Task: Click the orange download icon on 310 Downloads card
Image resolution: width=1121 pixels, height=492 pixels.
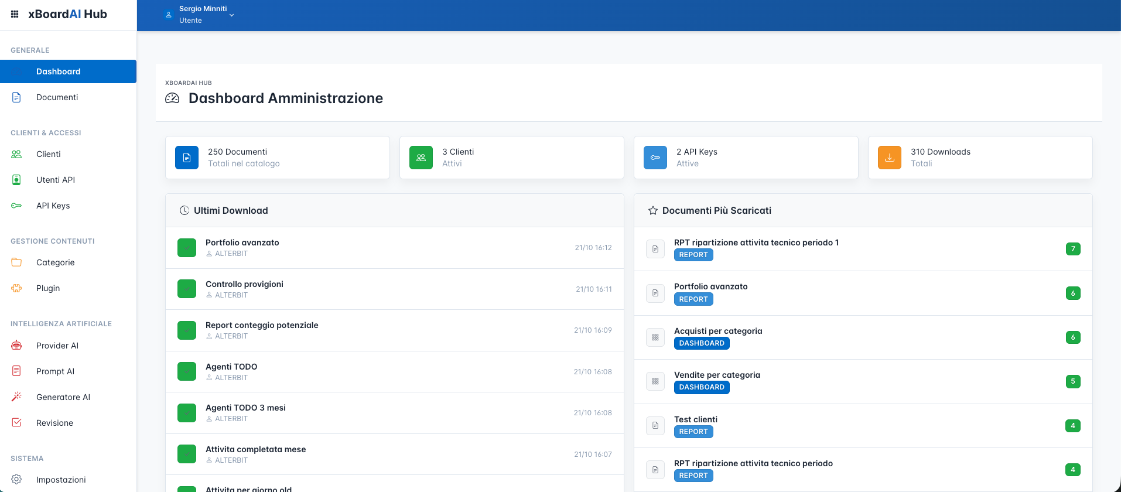Action: pos(890,158)
